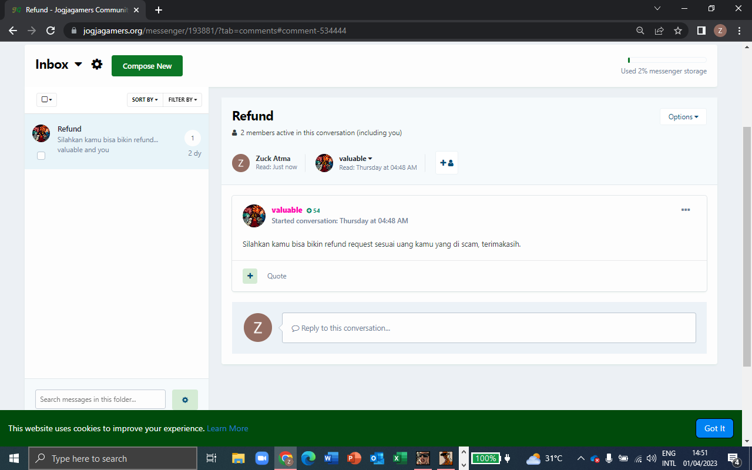Tick the checkbox on the Refund conversation
Viewport: 752px width, 470px height.
[x=41, y=156]
